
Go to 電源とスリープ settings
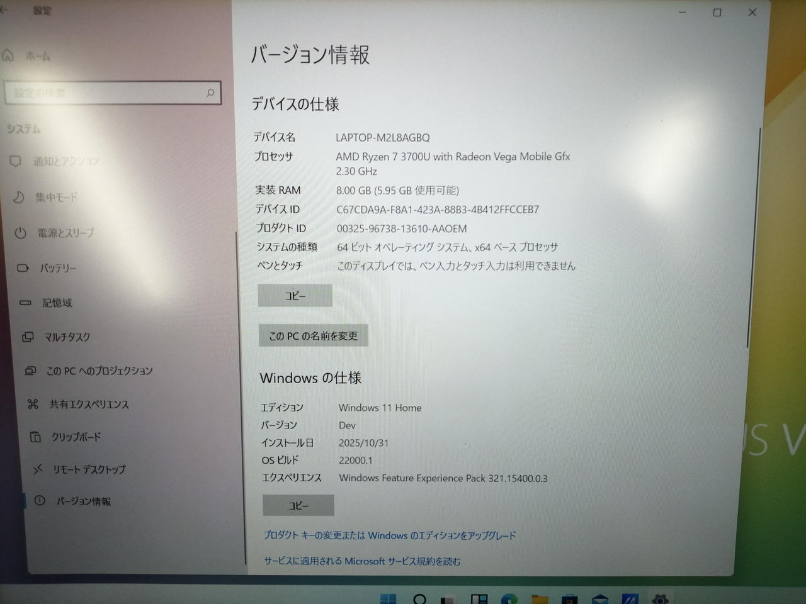pos(65,233)
